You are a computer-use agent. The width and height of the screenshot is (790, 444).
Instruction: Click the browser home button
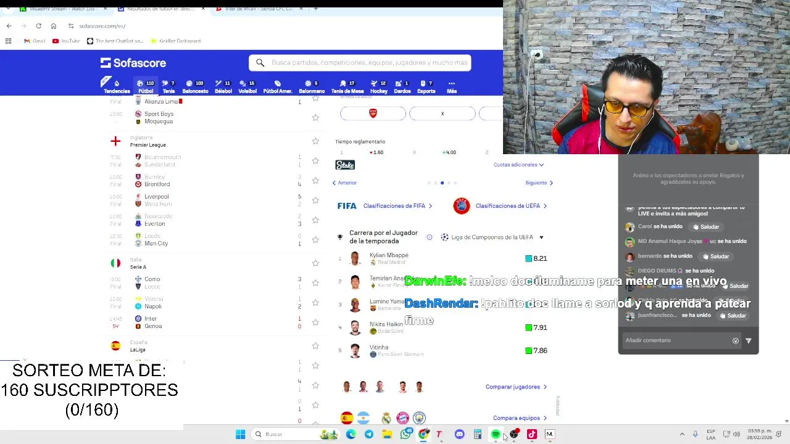click(53, 26)
